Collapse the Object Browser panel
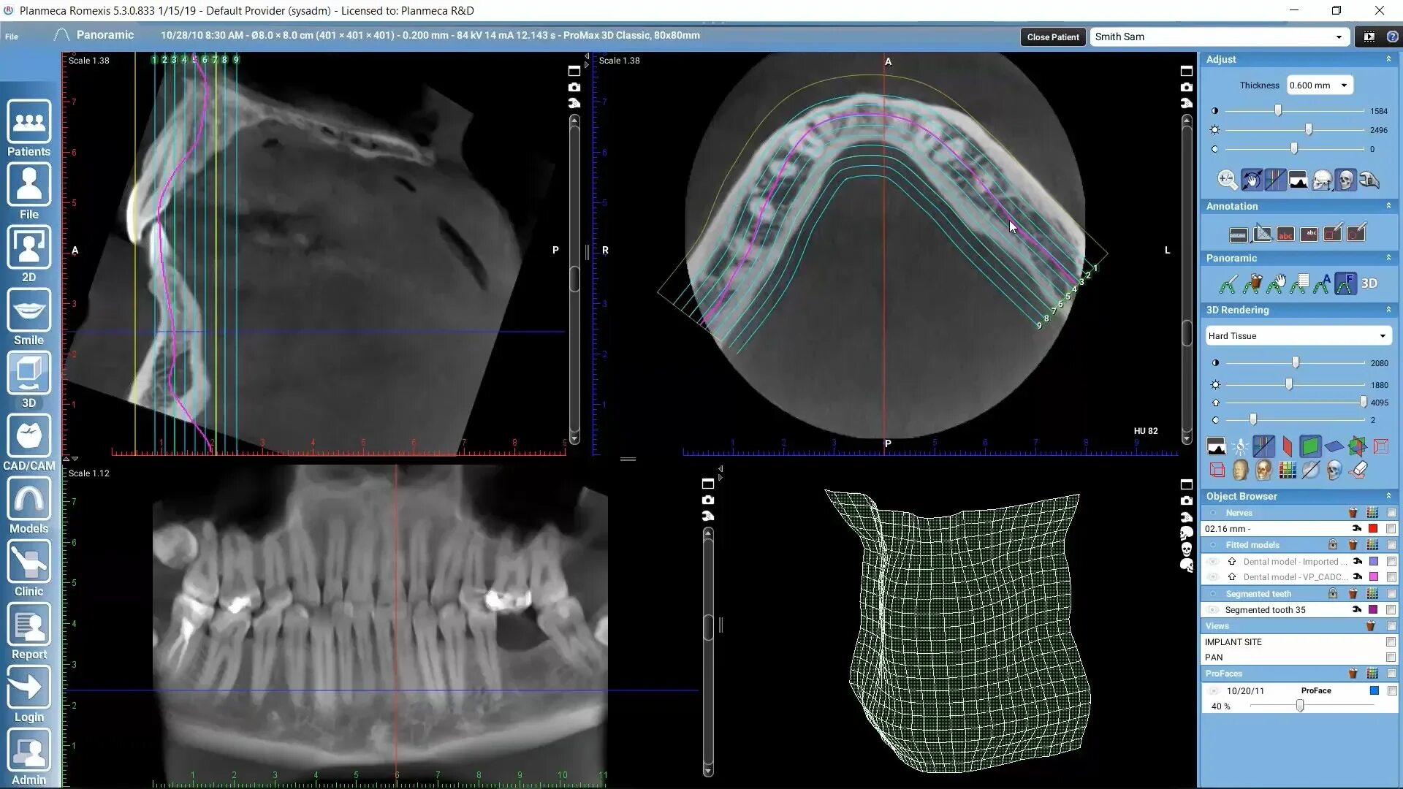 point(1388,496)
